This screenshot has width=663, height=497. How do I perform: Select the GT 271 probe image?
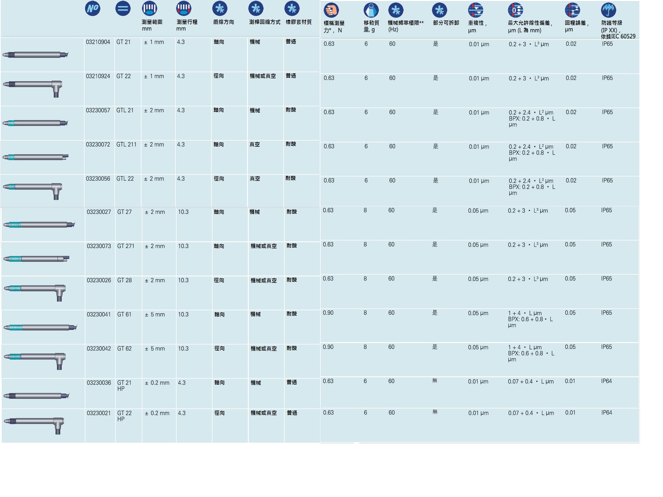pos(36,259)
